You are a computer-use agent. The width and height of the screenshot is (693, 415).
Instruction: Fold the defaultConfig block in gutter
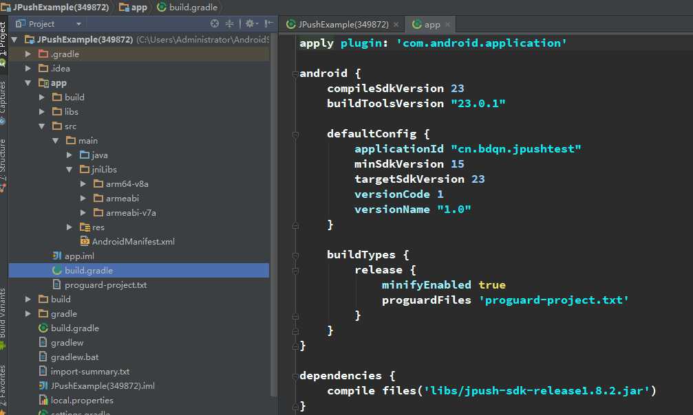pos(295,134)
